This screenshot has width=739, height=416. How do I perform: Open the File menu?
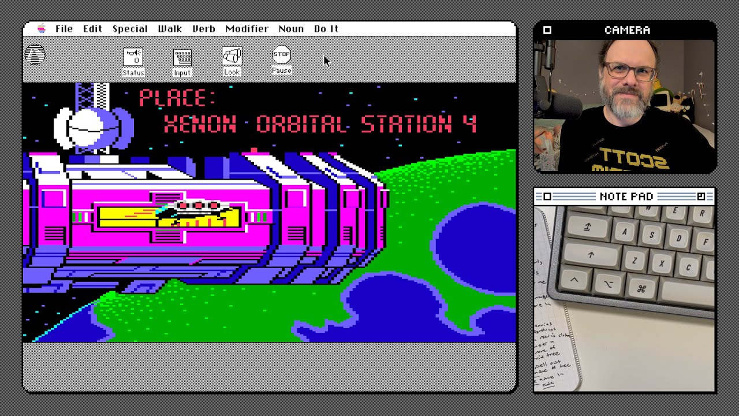pos(64,29)
